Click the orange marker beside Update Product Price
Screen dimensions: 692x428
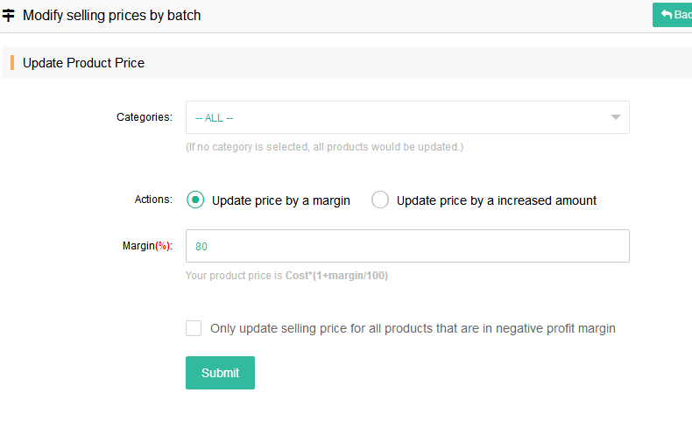[x=12, y=63]
